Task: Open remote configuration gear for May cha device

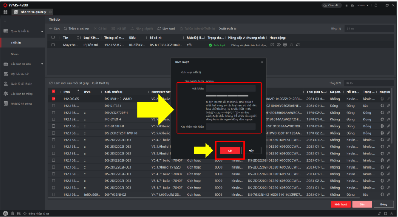Action: (279, 45)
